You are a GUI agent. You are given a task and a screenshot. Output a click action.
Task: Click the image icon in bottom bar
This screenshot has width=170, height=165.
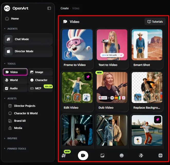tap(102, 155)
